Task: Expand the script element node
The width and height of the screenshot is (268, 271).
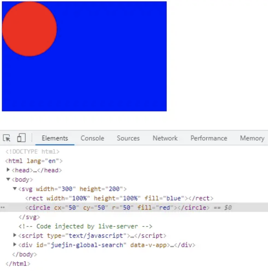Action: (14, 236)
